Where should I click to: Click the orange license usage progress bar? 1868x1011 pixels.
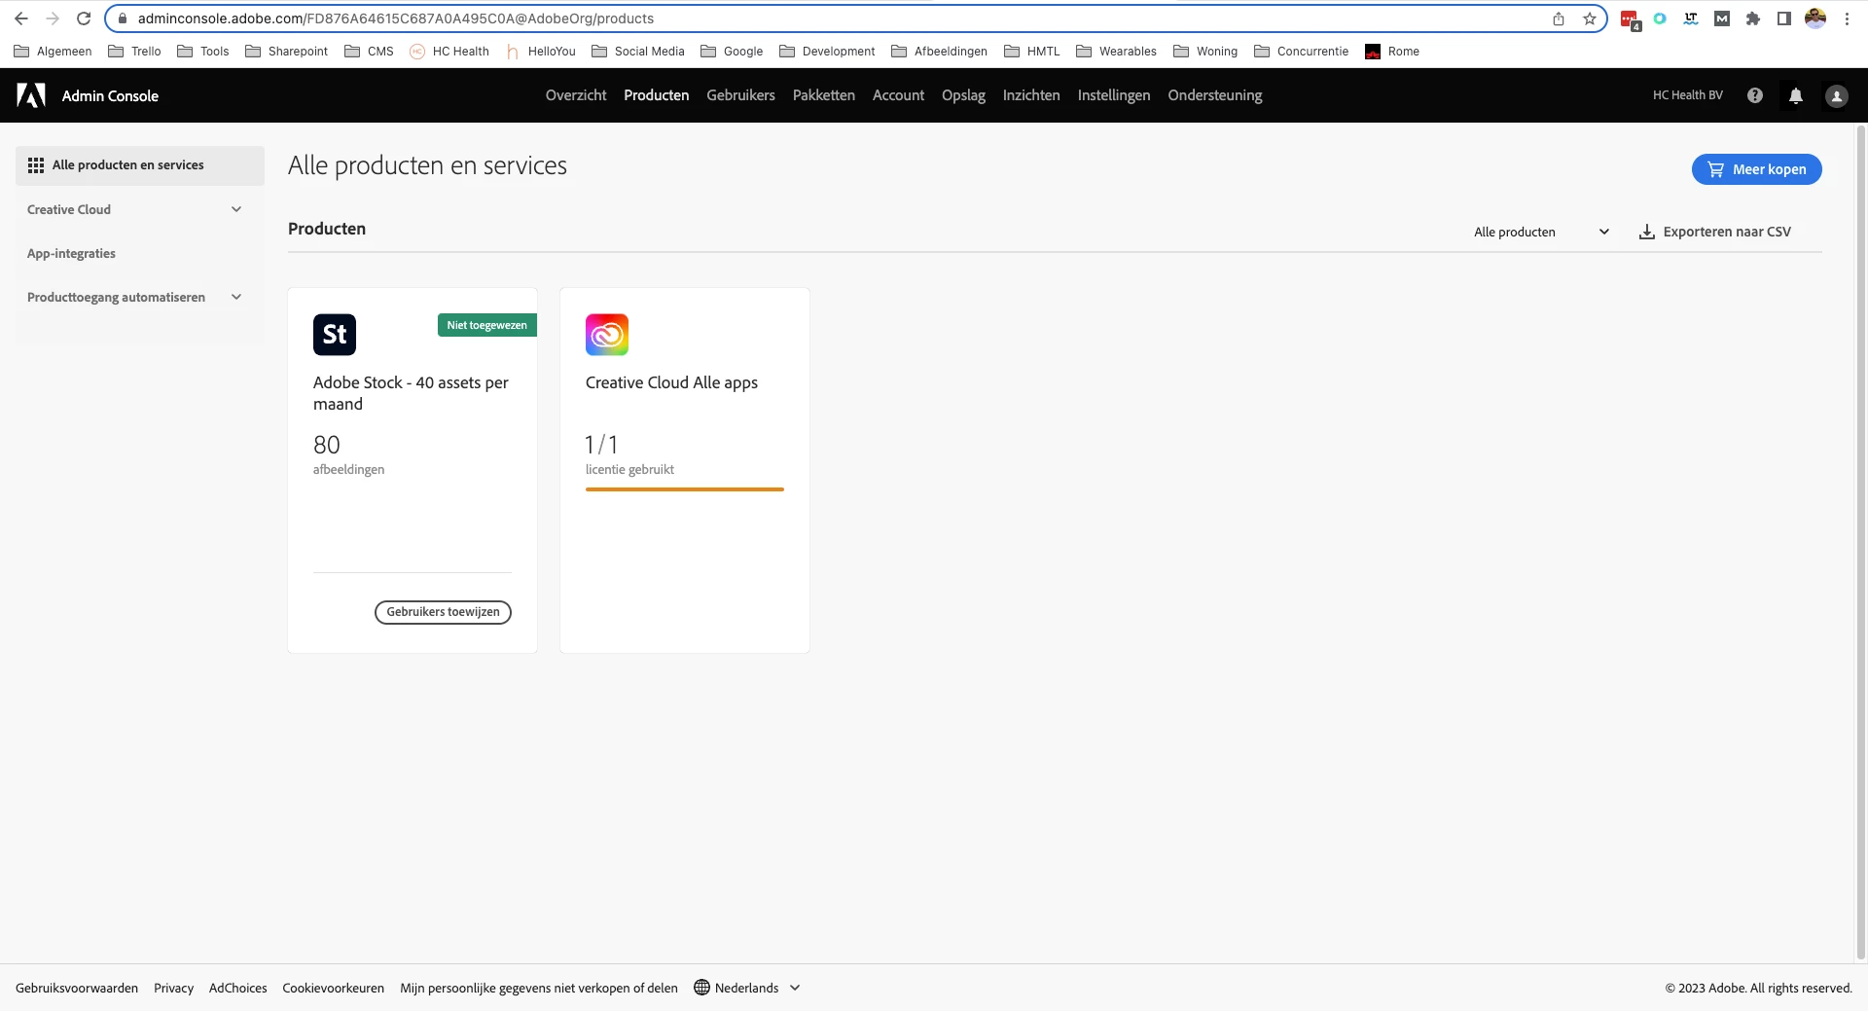685,489
